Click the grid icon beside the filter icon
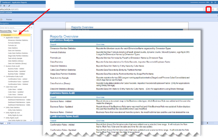 [4, 6]
